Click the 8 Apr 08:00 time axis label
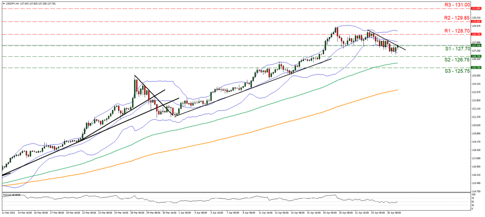This screenshot has height=217, width=485. pos(249,213)
